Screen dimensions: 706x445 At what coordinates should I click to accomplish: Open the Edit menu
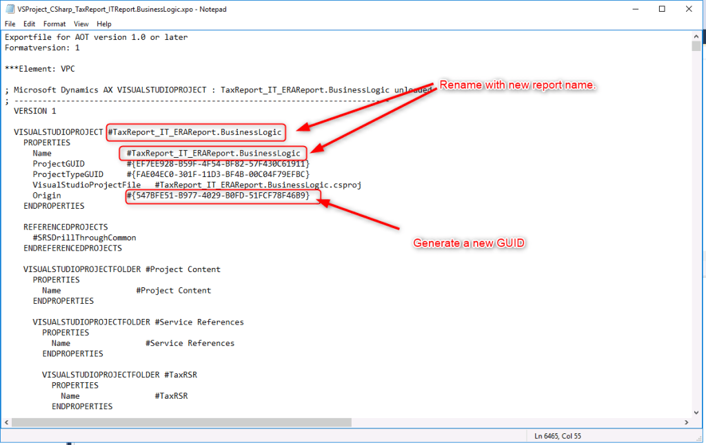click(x=29, y=23)
